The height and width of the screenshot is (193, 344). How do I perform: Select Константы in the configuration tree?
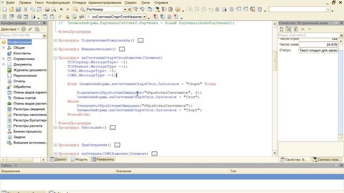22,53
